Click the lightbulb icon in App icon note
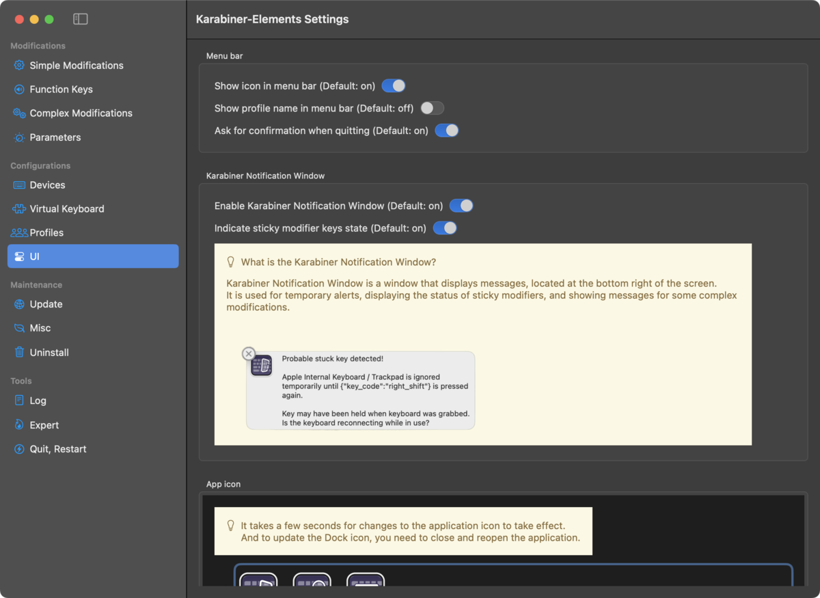The image size is (820, 598). [230, 526]
